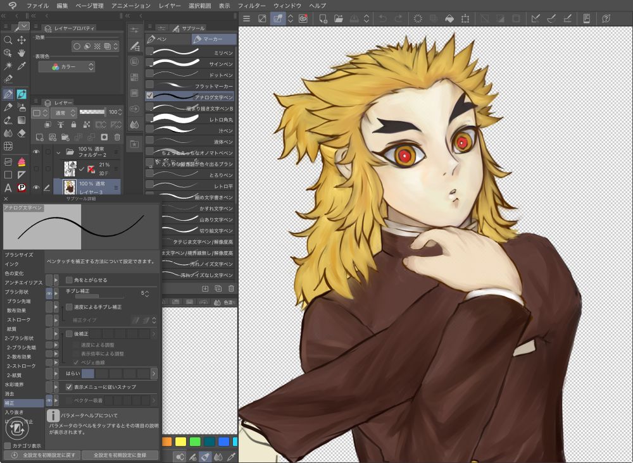633x463 pixels.
Task: Open the 表現色 カラー dropdown
Action: click(x=66, y=66)
